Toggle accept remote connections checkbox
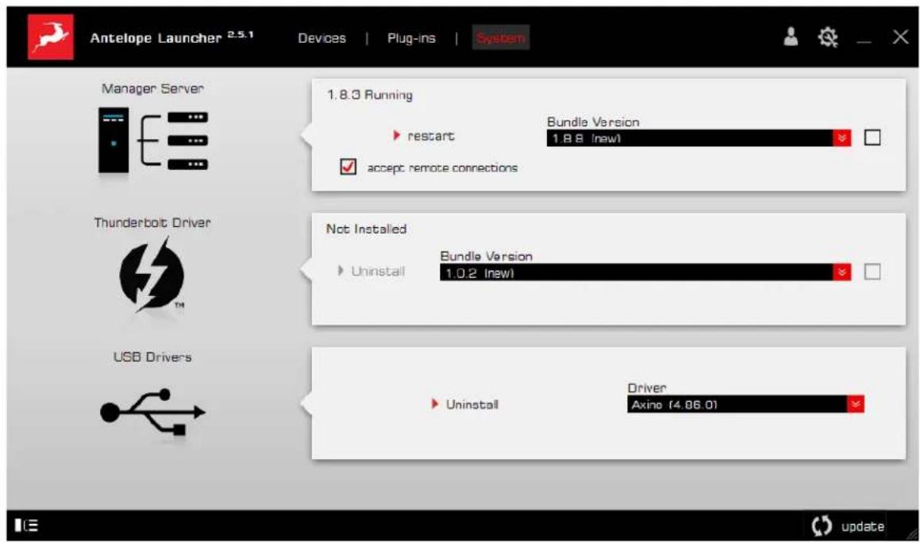Screen dimensions: 920x543 click(x=348, y=167)
